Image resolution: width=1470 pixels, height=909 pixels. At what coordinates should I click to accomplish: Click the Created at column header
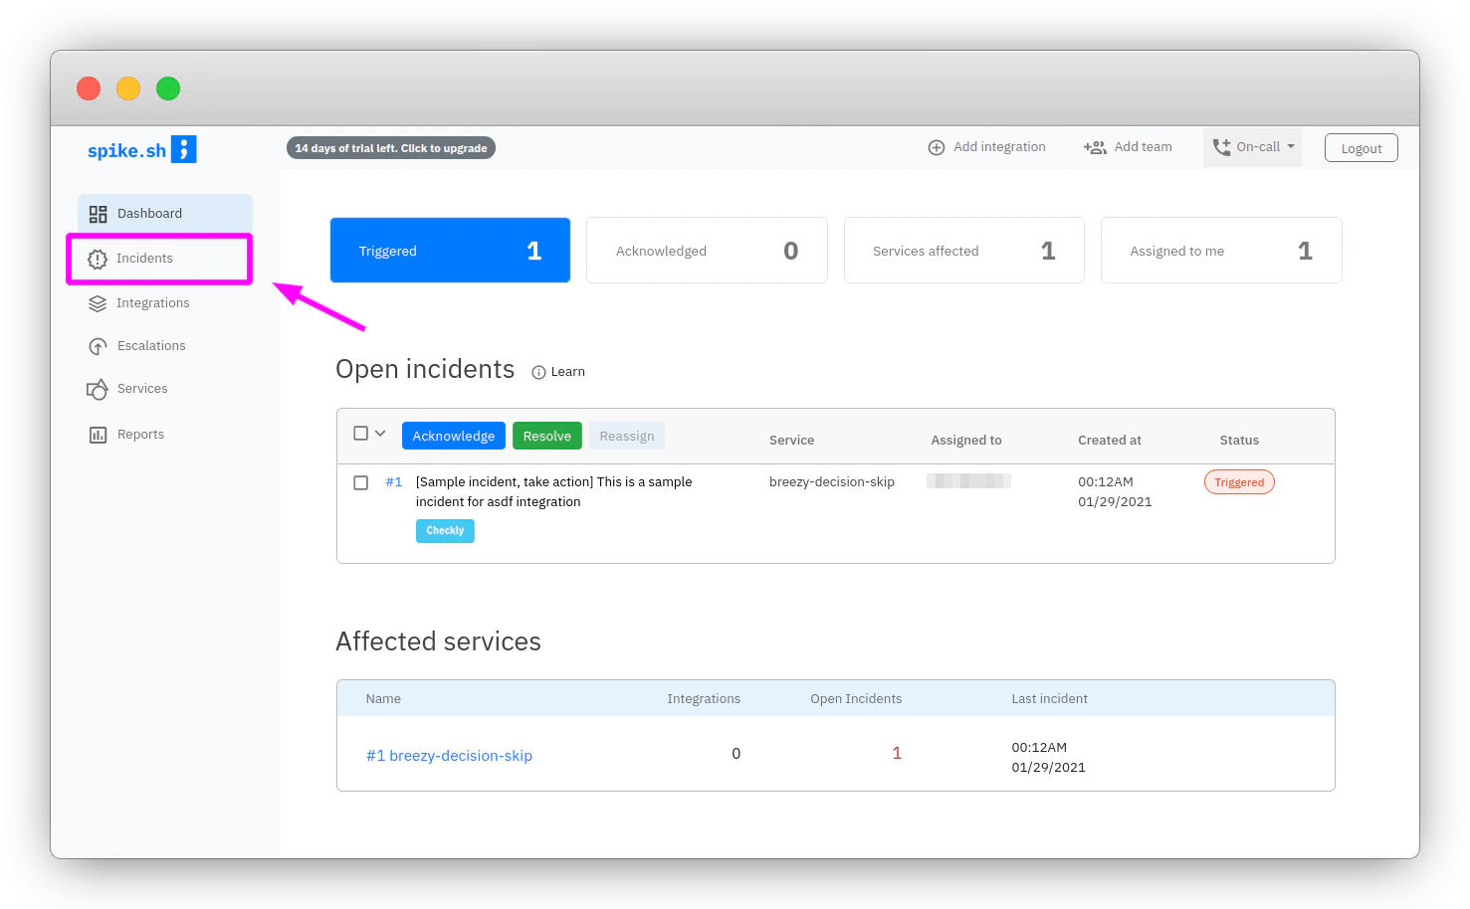[x=1110, y=441]
